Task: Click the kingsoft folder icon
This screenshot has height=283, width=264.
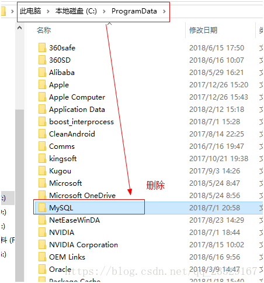Action: click(x=42, y=158)
